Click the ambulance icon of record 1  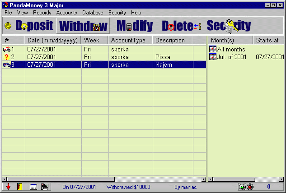(7, 49)
